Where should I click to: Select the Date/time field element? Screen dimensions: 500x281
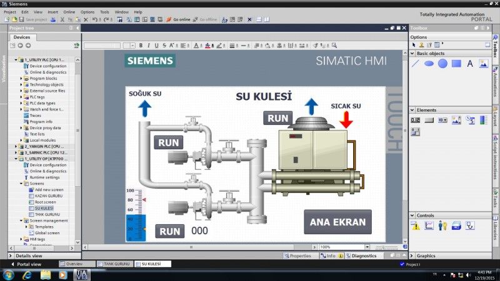tap(470, 120)
